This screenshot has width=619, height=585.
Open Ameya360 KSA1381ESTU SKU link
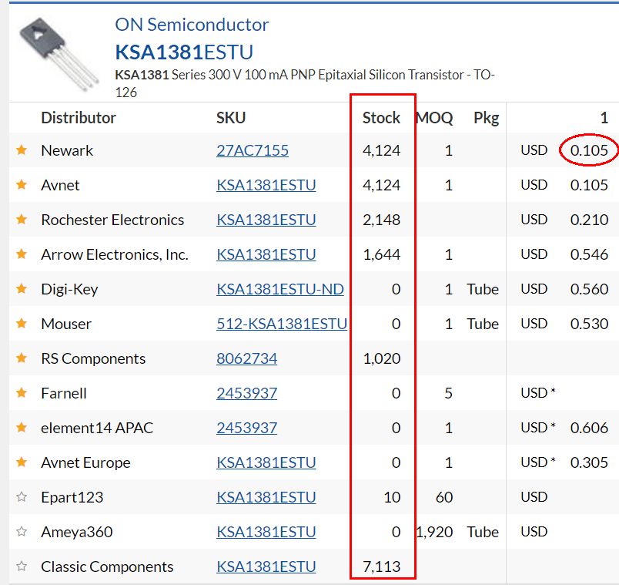coord(266,532)
